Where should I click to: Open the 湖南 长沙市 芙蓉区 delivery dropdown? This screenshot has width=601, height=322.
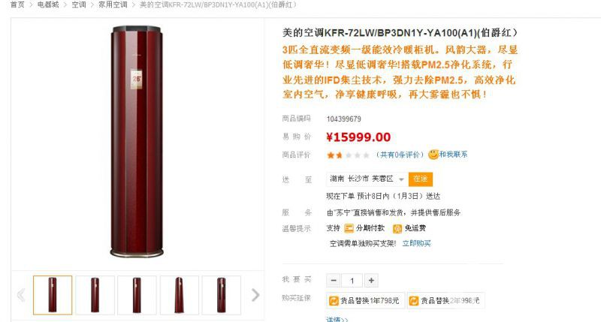tap(367, 179)
